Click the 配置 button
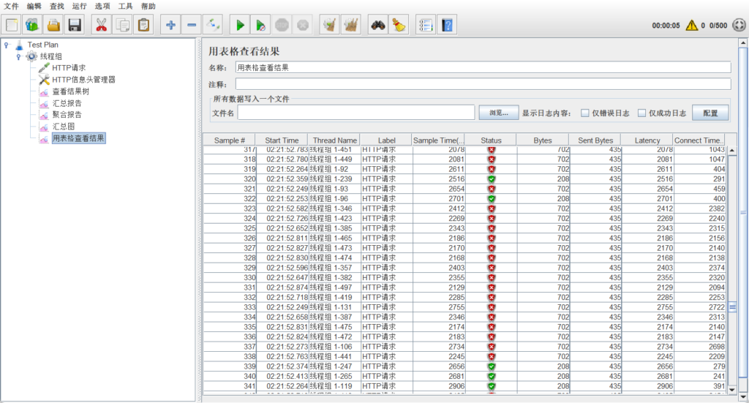 click(710, 113)
